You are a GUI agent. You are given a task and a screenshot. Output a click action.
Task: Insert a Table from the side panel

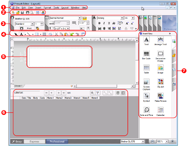(x=146, y=69)
